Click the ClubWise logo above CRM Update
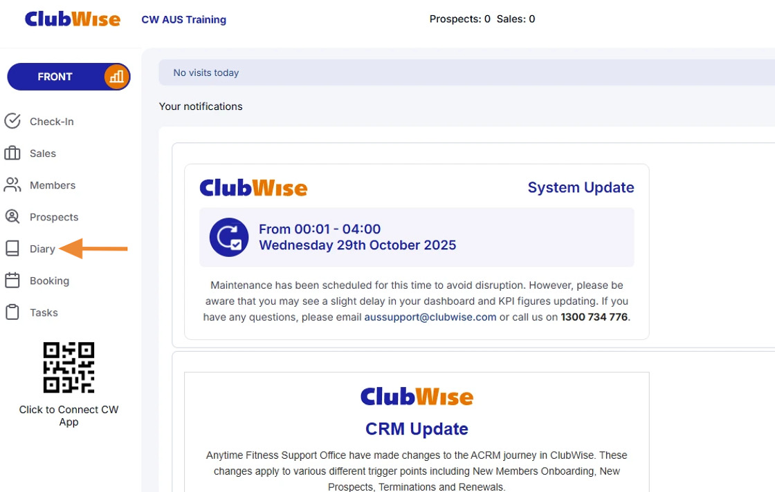The image size is (775, 492). click(x=417, y=396)
